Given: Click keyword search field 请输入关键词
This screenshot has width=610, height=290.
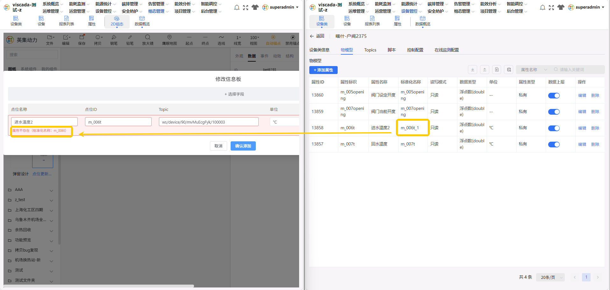Looking at the screenshot, I should point(579,70).
